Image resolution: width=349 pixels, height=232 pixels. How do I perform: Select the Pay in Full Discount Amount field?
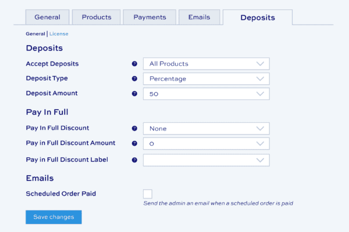206,143
